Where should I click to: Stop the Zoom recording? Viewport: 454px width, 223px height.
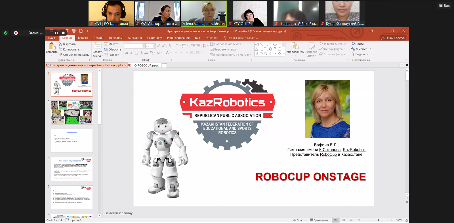[x=63, y=33]
